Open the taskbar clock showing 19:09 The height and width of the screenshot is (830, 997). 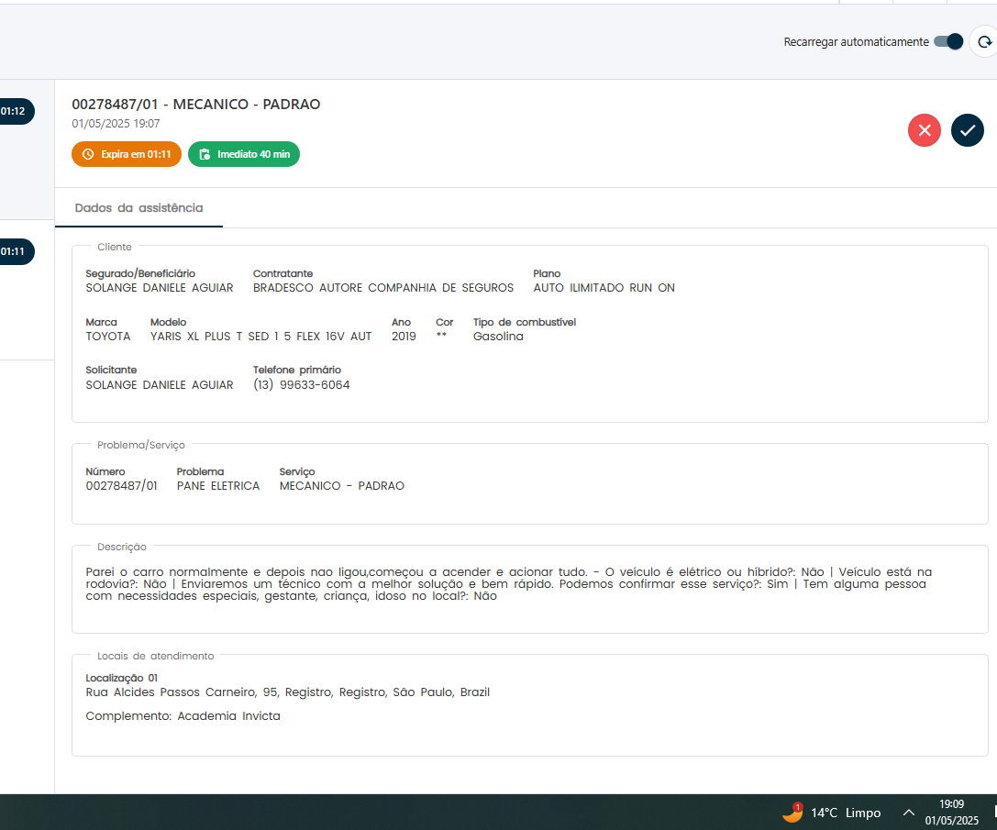(951, 813)
